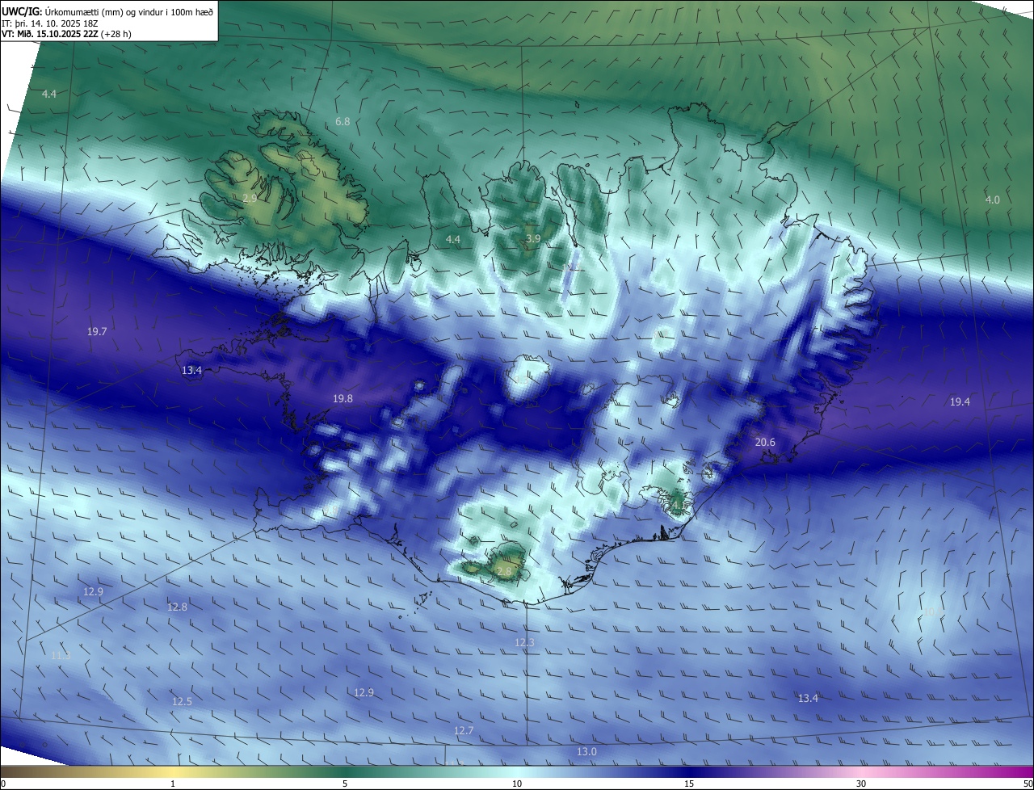Click the 12.3 value label
This screenshot has height=790, width=1034.
pyautogui.click(x=524, y=642)
